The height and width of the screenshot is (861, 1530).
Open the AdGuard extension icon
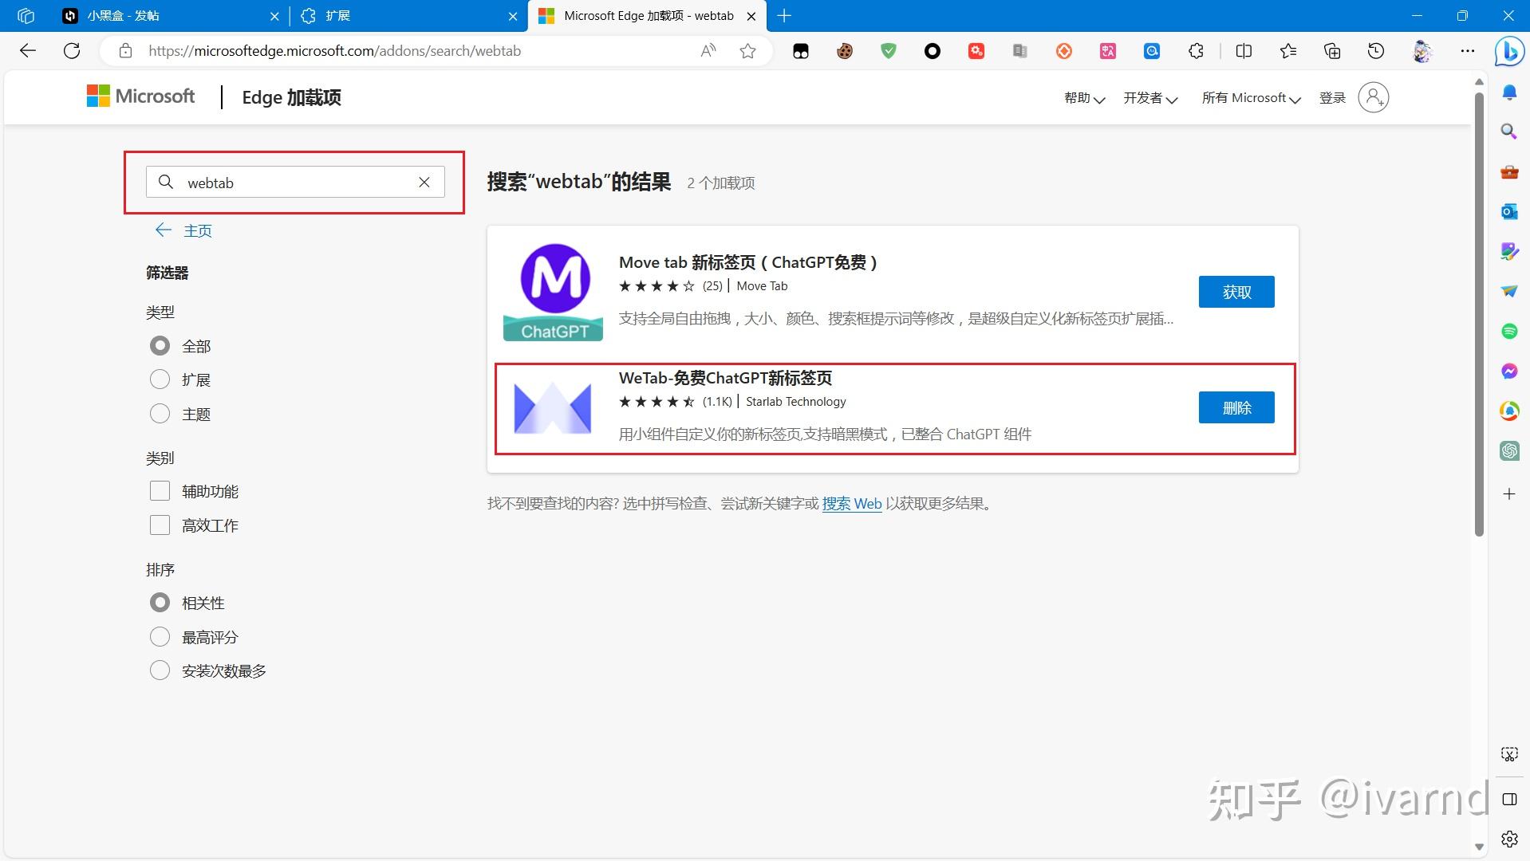pyautogui.click(x=888, y=50)
